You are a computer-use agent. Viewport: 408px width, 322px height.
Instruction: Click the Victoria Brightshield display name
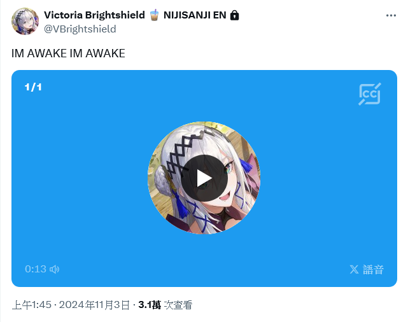tap(94, 15)
